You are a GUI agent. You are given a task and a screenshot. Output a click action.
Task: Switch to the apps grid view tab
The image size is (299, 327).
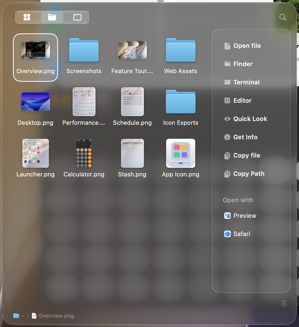tap(27, 17)
